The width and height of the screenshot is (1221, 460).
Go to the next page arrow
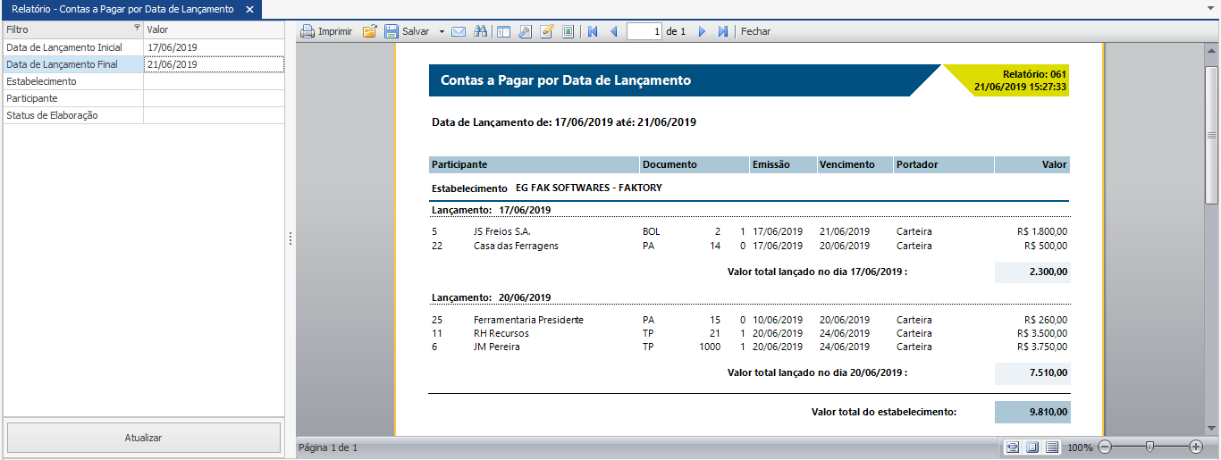tap(702, 31)
